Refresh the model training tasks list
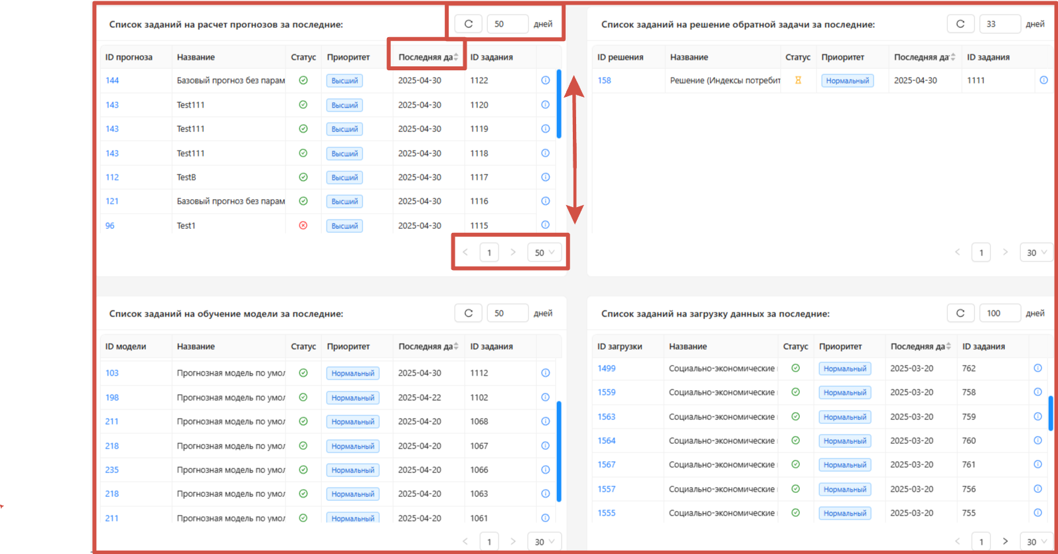Viewport: 1058px width, 554px height. (x=469, y=313)
